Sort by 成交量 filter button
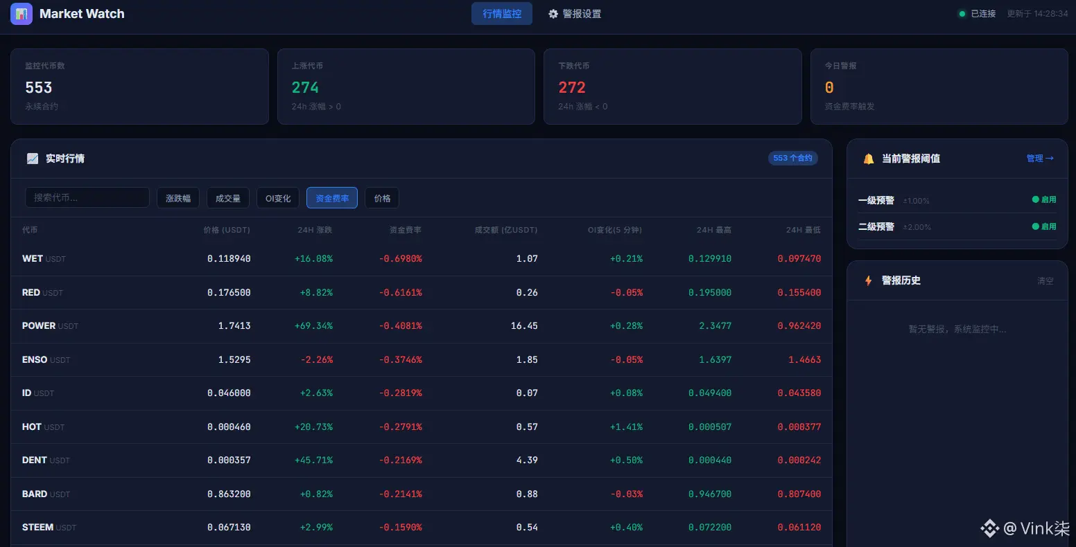The height and width of the screenshot is (547, 1076). point(228,198)
